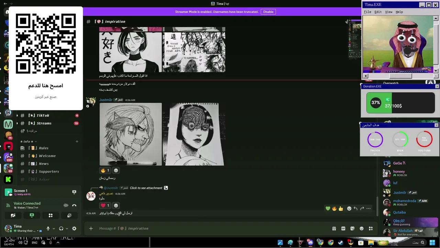Mute the microphone in the user panel
Image resolution: width=440 pixels, height=248 pixels.
tap(48, 228)
